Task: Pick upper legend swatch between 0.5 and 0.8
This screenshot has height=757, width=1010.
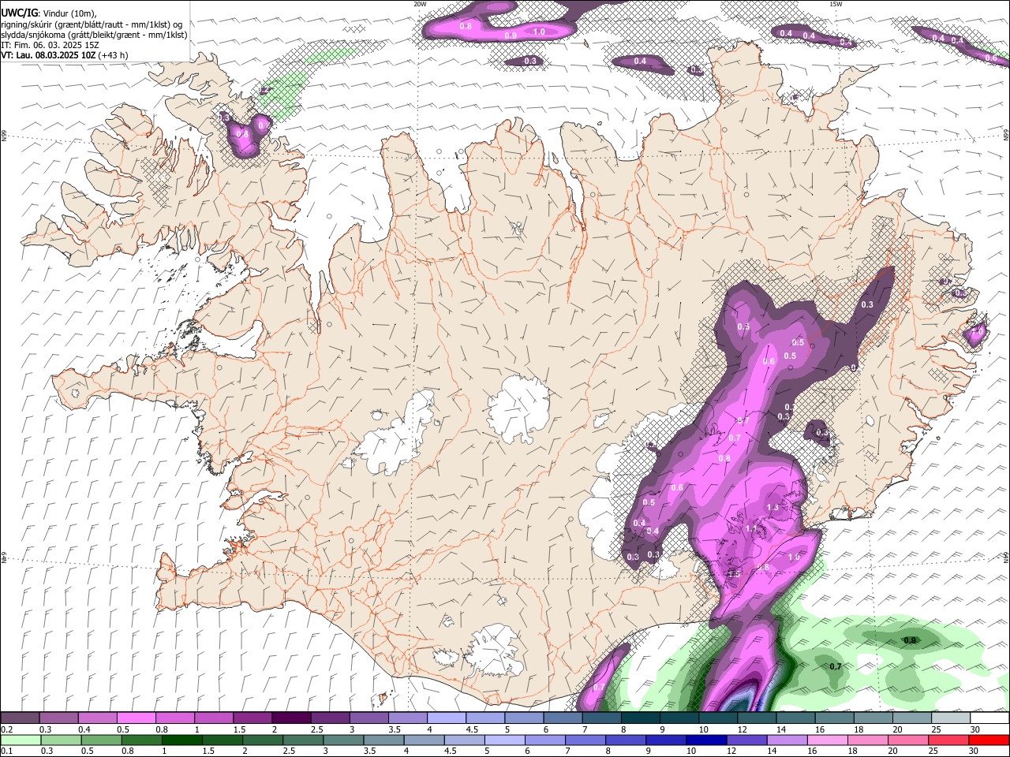Action: tap(136, 718)
